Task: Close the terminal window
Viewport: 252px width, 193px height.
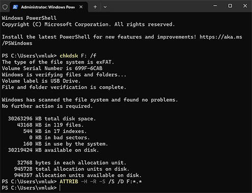Action: 245,6
